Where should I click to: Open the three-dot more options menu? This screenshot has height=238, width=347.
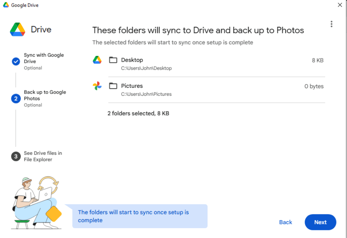(x=331, y=24)
